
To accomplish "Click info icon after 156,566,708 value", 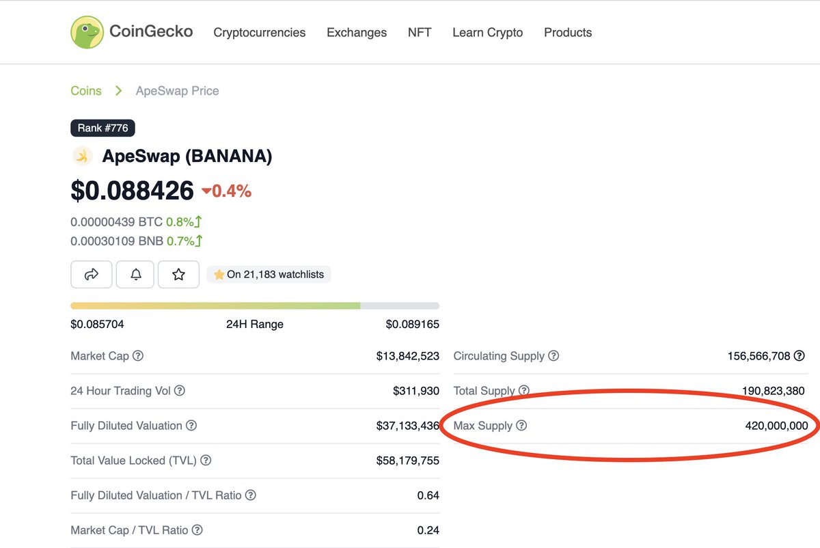I will [x=799, y=356].
